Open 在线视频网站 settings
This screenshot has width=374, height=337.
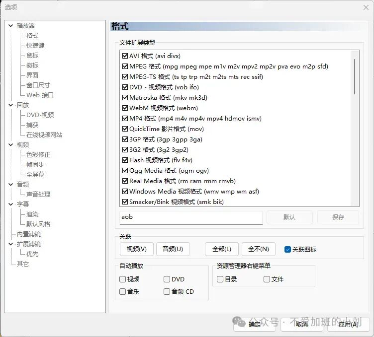point(44,135)
